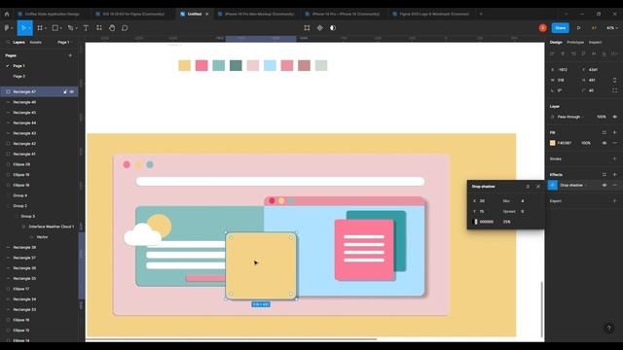Click the Create component icon
Viewport: 623px width, 350px height.
click(320, 28)
